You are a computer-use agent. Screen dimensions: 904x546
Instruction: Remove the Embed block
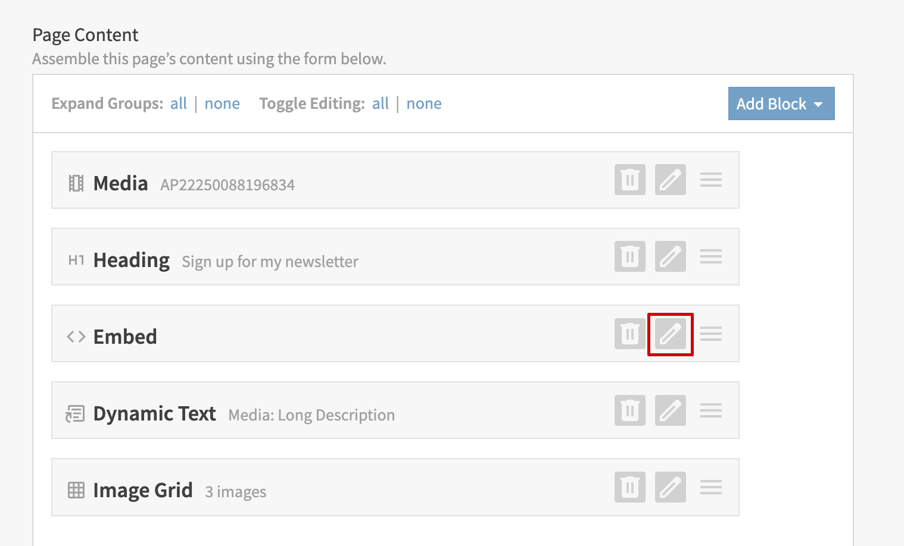pos(630,334)
